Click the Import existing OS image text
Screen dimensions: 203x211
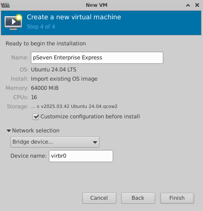(x=64, y=79)
